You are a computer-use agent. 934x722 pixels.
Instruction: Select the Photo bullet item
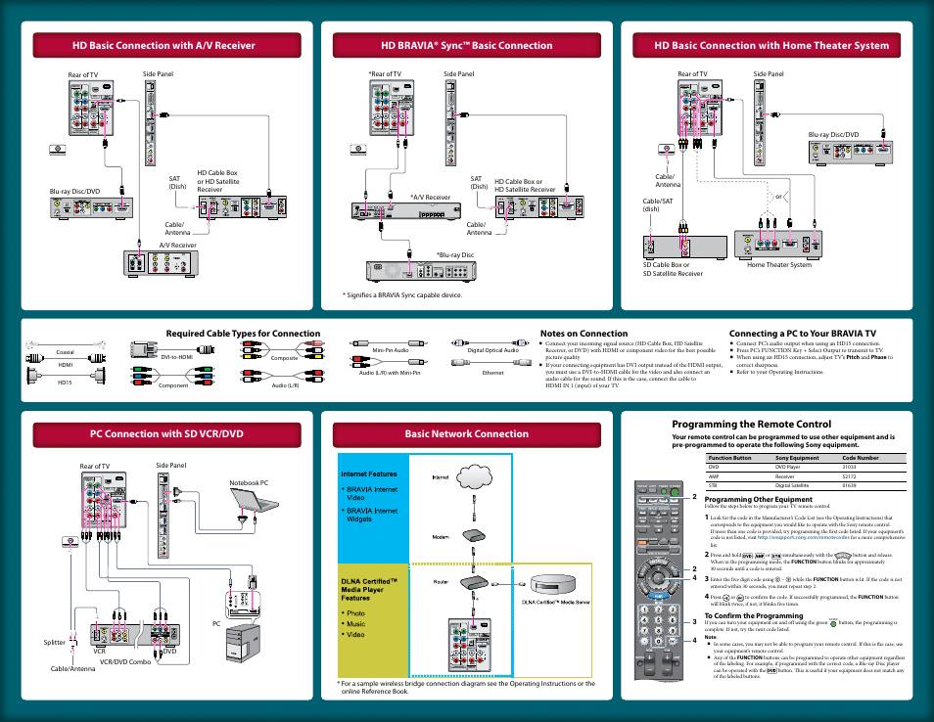click(x=355, y=613)
